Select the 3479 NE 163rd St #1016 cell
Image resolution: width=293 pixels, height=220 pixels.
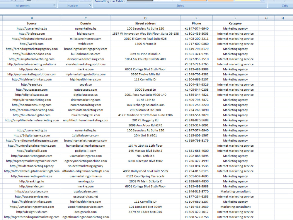(x=145, y=212)
